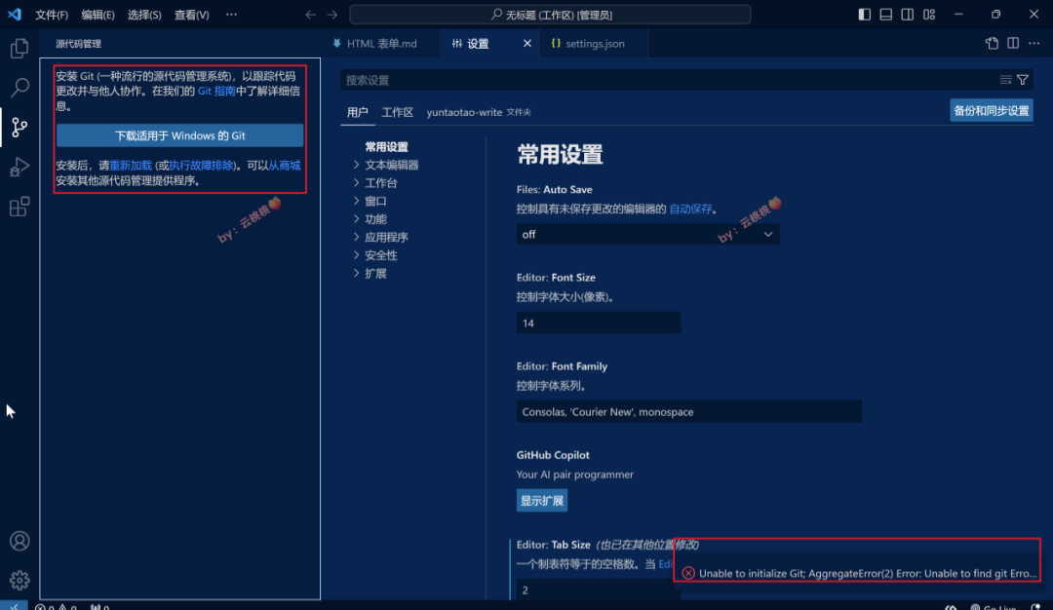Click 显示扩展 button for Copilot

tap(541, 501)
